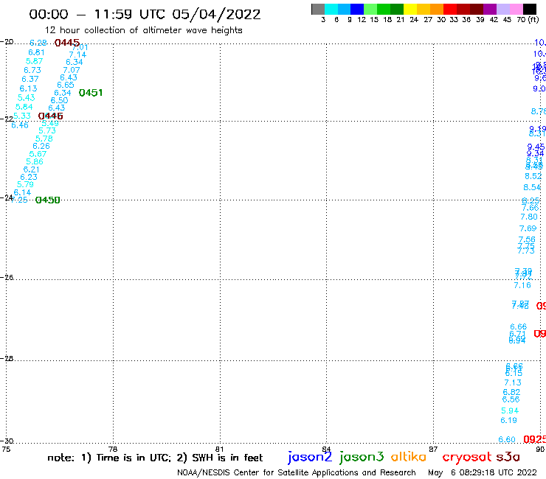Click the 6.81 wave height value
Screen dimensions: 546x479
pyautogui.click(x=36, y=52)
